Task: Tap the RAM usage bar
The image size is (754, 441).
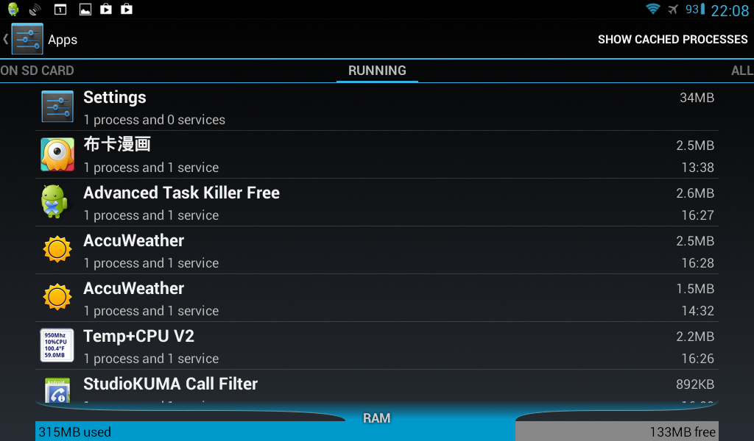Action: coord(377,431)
